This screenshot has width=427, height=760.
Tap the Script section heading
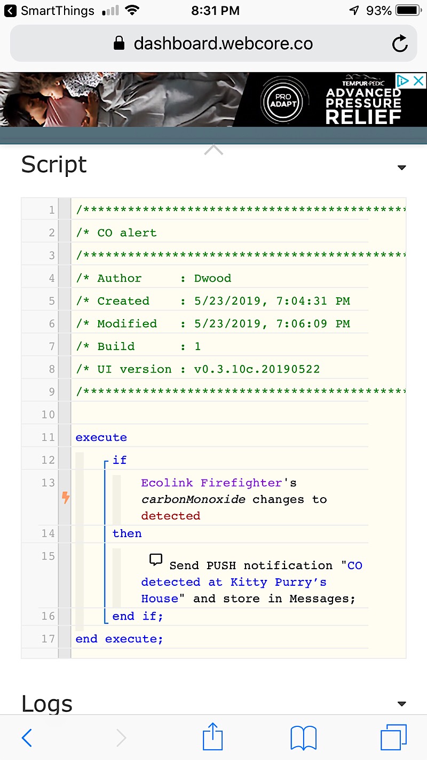[54, 165]
